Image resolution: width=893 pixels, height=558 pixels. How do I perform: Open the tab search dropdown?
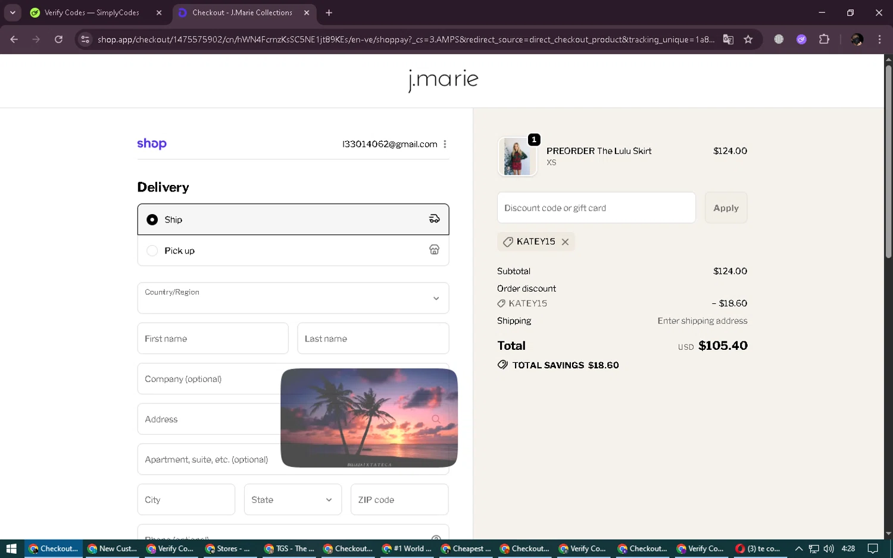[13, 12]
